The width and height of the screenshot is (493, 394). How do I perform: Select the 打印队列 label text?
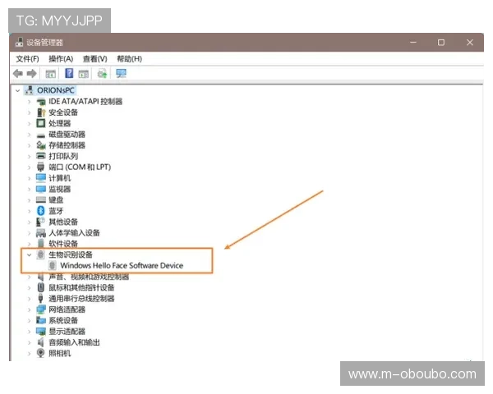point(63,156)
